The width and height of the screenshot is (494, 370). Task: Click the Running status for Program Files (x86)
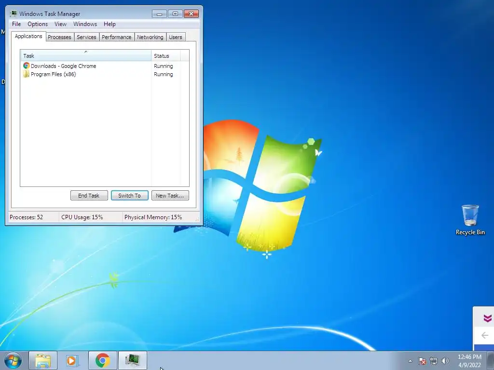163,74
